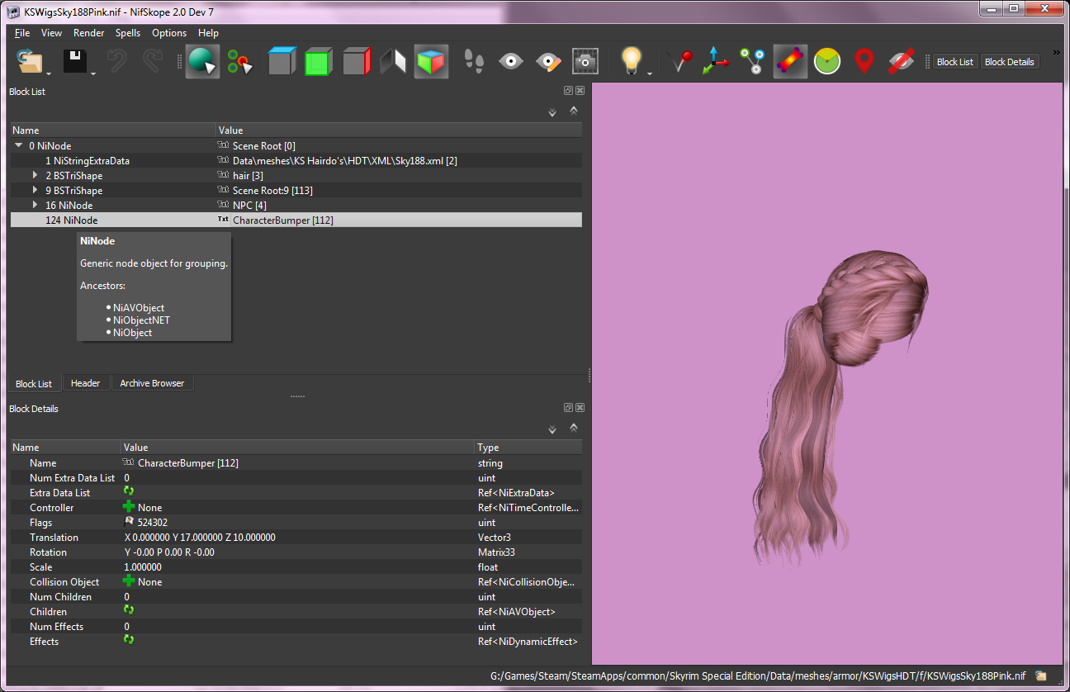The width and height of the screenshot is (1070, 692).
Task: Toggle the multicolor cube view mode
Action: [431, 61]
